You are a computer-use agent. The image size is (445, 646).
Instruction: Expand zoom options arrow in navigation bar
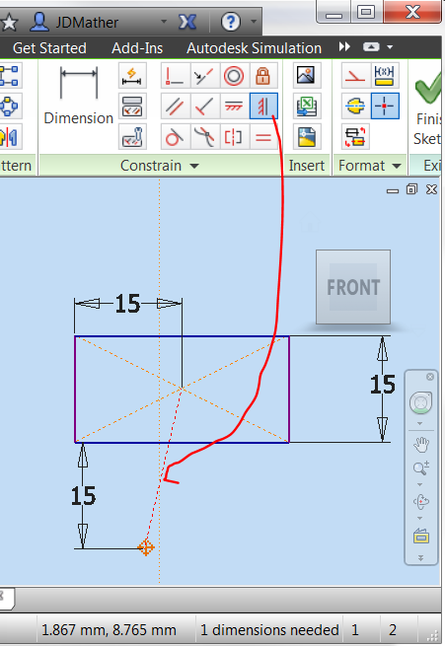point(420,485)
